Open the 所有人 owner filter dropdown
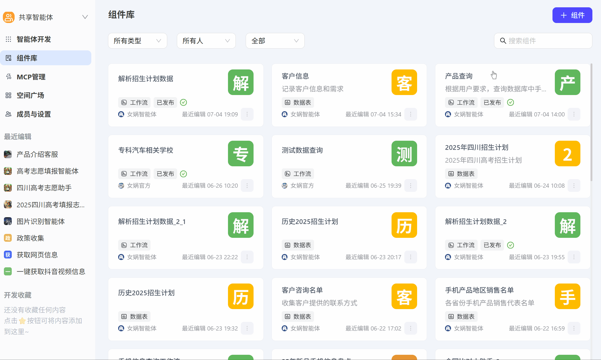This screenshot has width=601, height=360. (x=206, y=41)
